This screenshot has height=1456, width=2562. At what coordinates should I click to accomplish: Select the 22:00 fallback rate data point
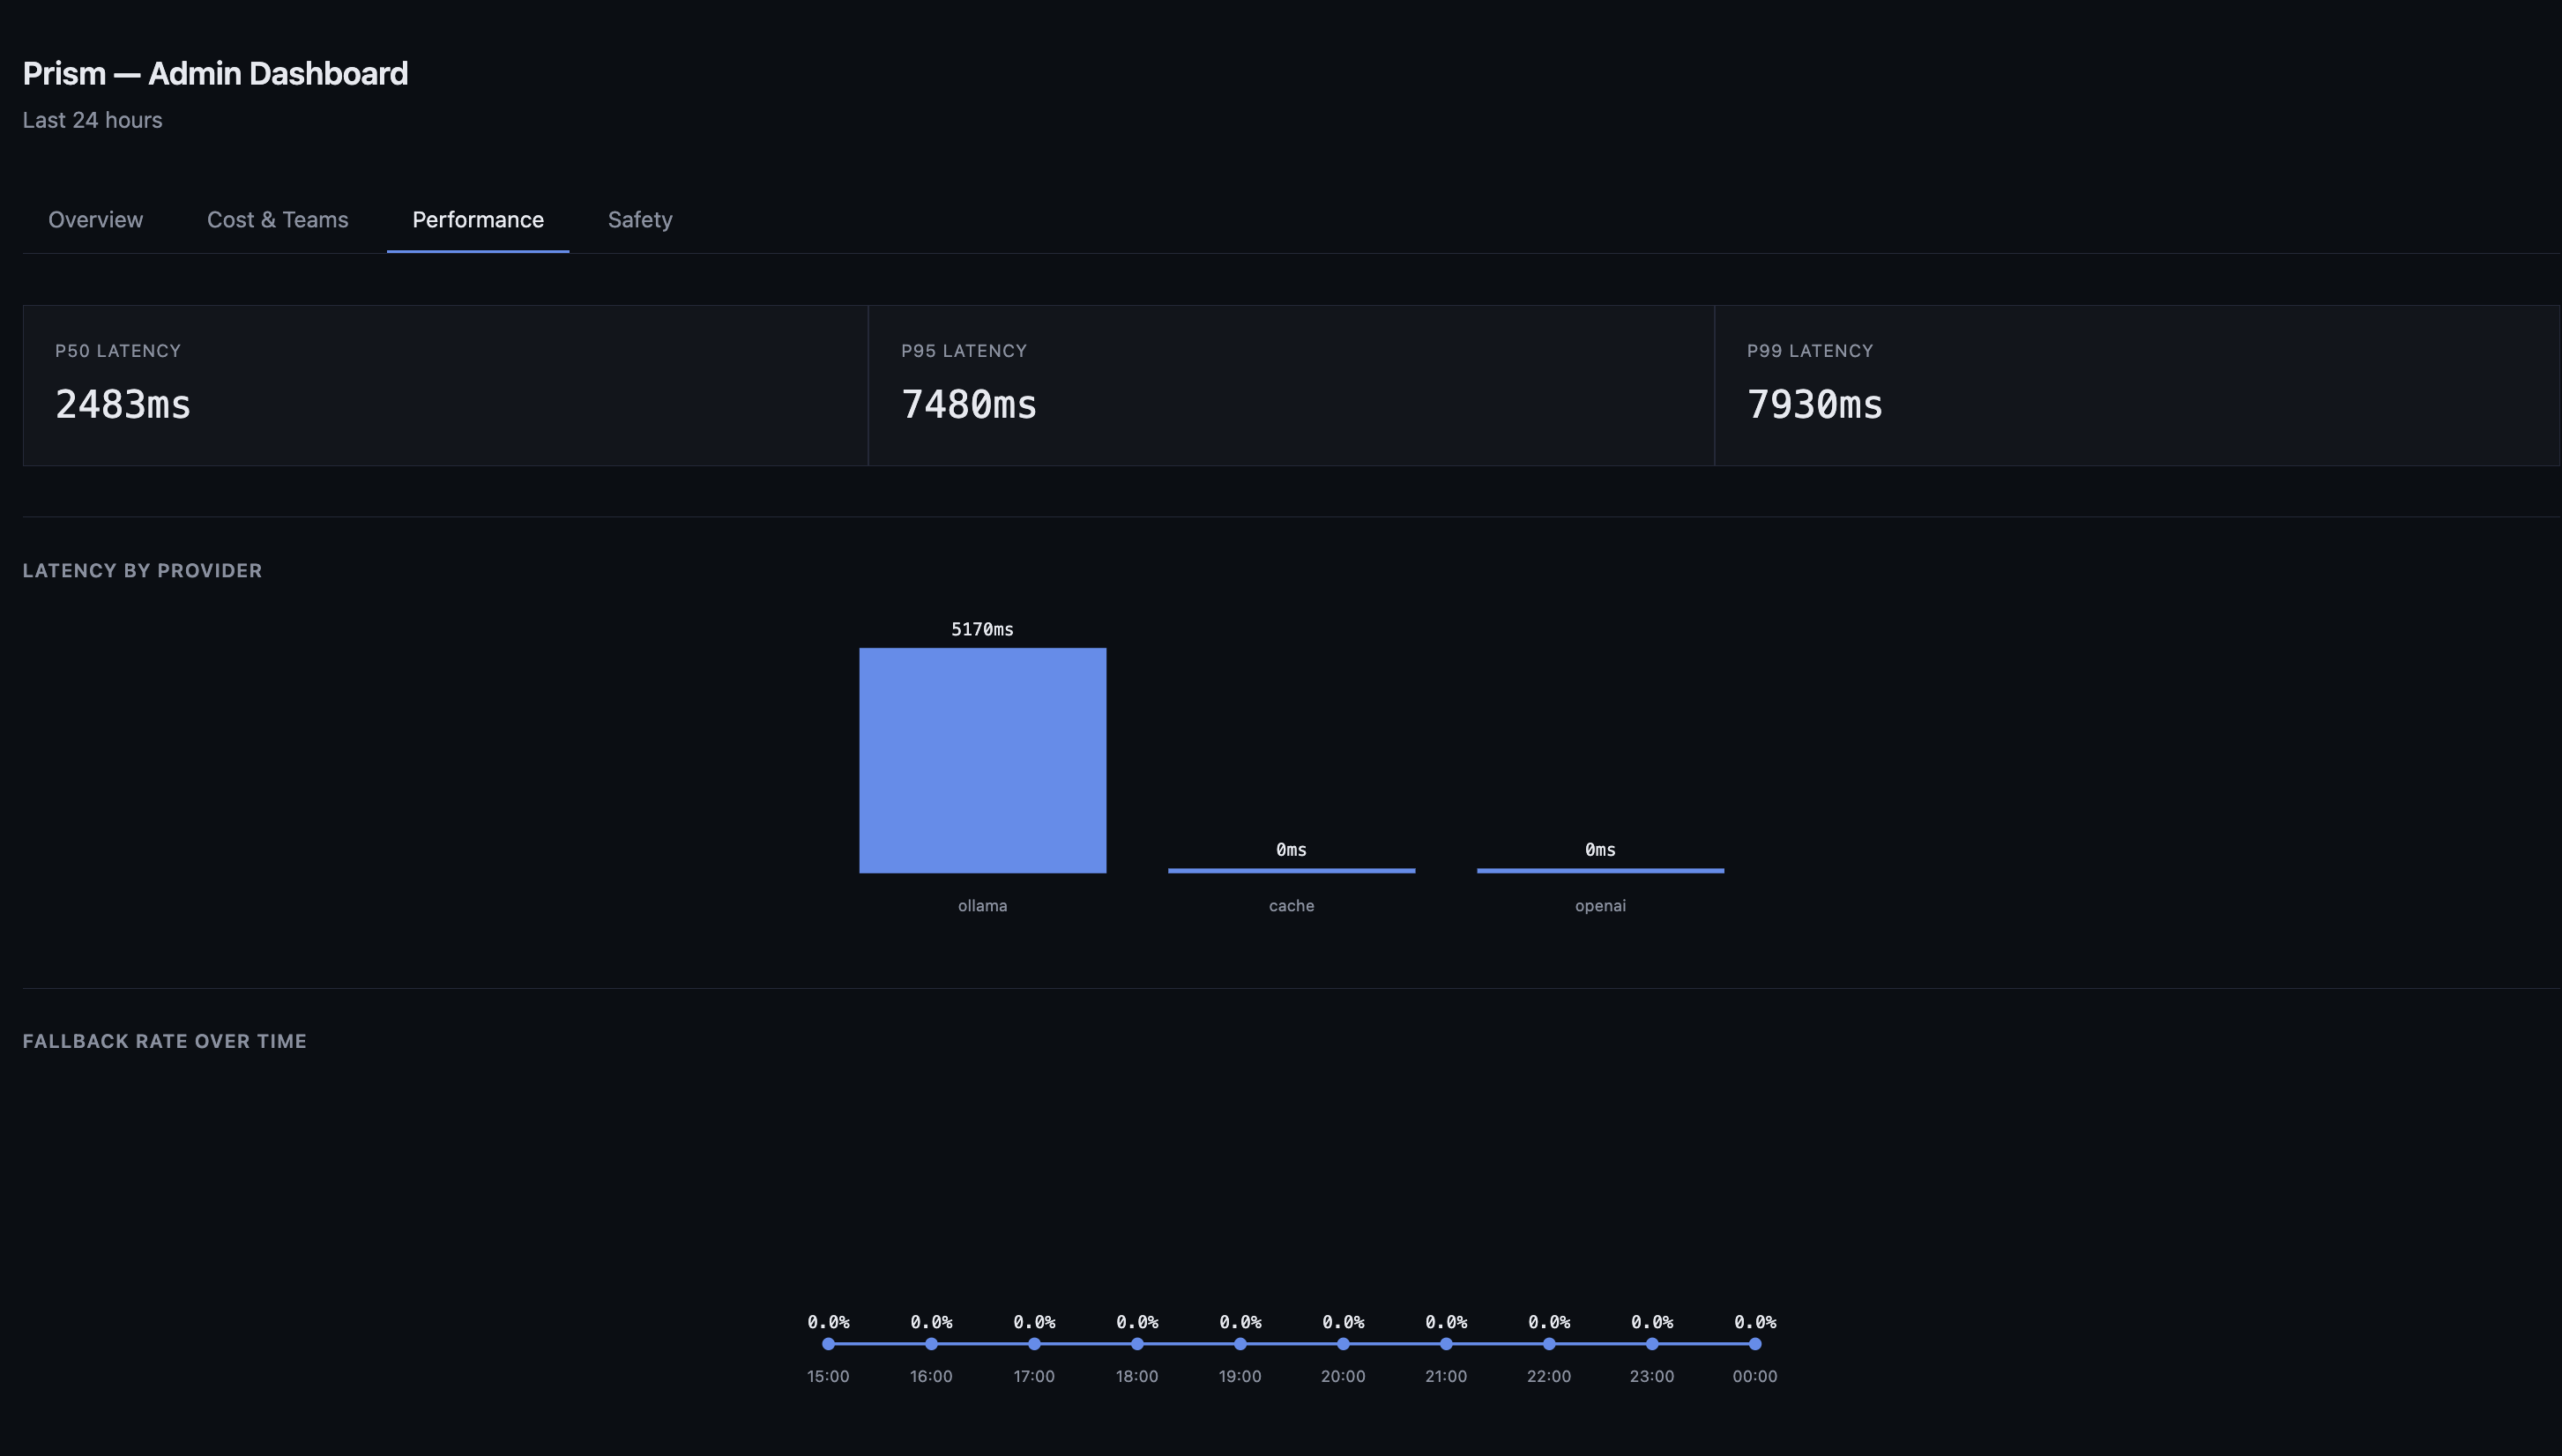click(1549, 1344)
